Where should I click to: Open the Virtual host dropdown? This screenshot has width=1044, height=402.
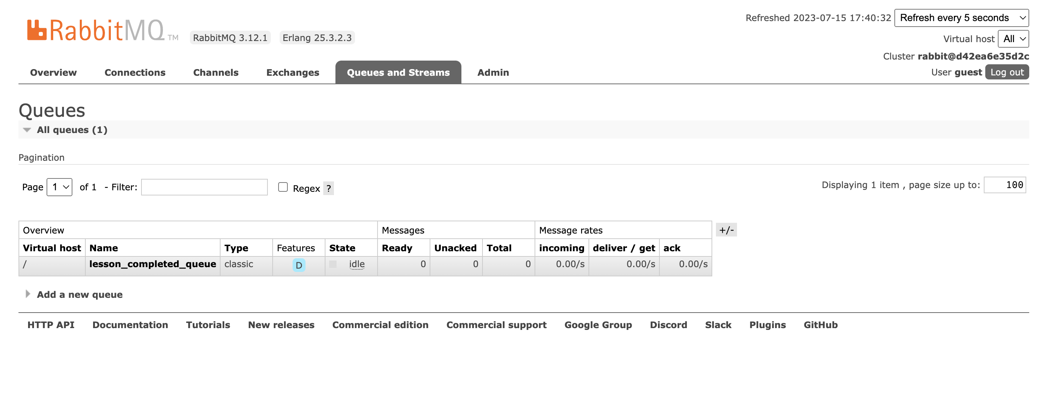(1013, 39)
